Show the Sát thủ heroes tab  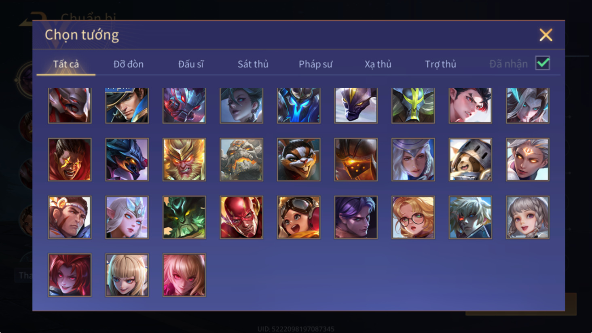click(253, 64)
